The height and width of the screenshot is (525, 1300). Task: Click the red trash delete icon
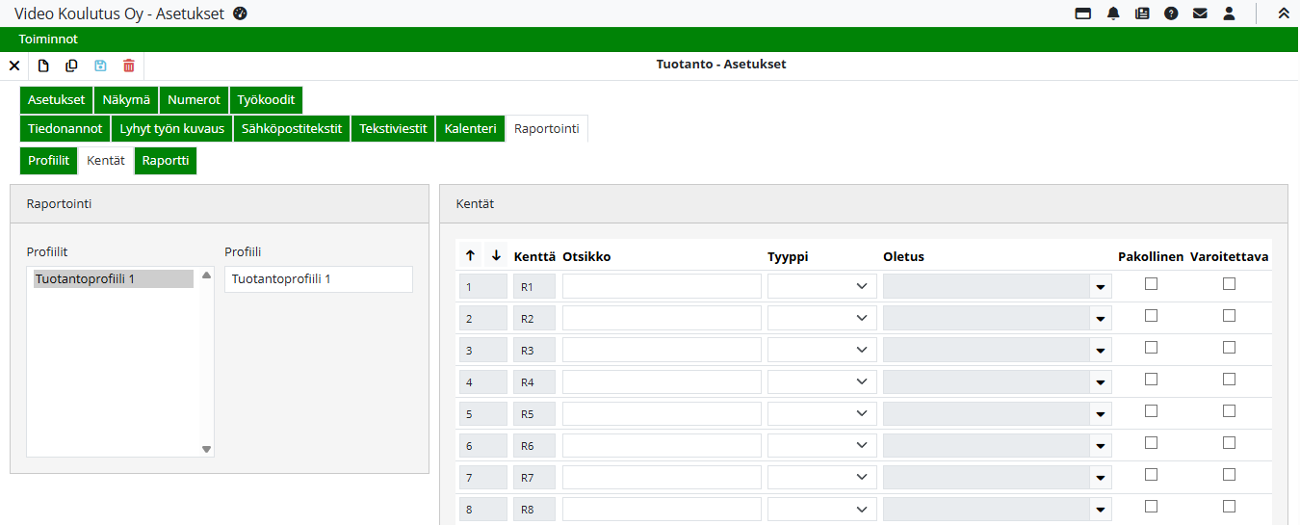coord(129,66)
